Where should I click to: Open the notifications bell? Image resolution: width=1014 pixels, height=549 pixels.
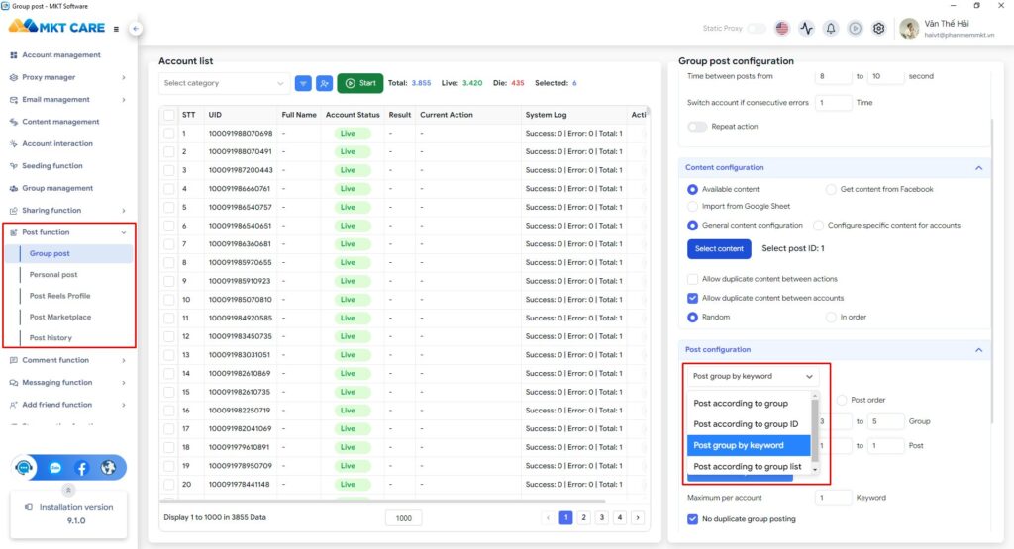point(831,29)
